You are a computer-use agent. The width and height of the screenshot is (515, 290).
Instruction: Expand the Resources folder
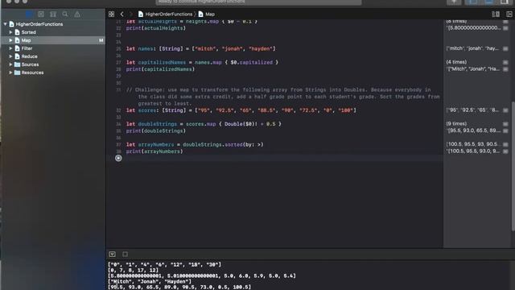point(10,72)
